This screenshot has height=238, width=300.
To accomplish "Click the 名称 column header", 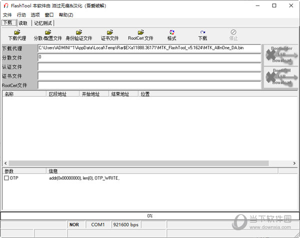I will click(24, 94).
